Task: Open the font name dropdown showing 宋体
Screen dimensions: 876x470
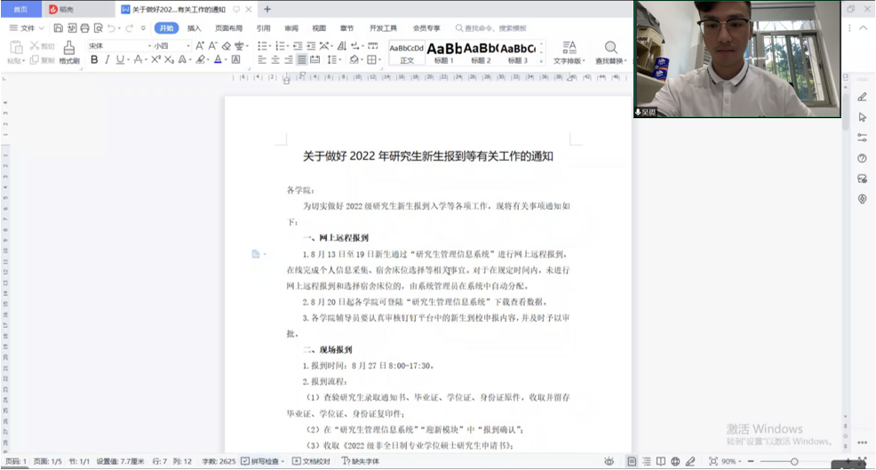Action: coord(118,45)
